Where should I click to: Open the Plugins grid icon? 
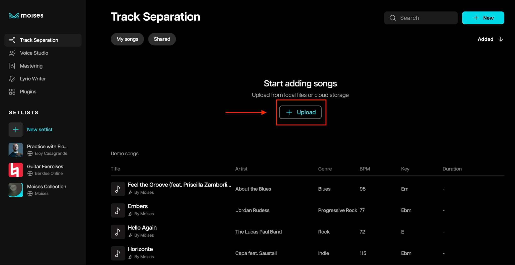point(12,92)
